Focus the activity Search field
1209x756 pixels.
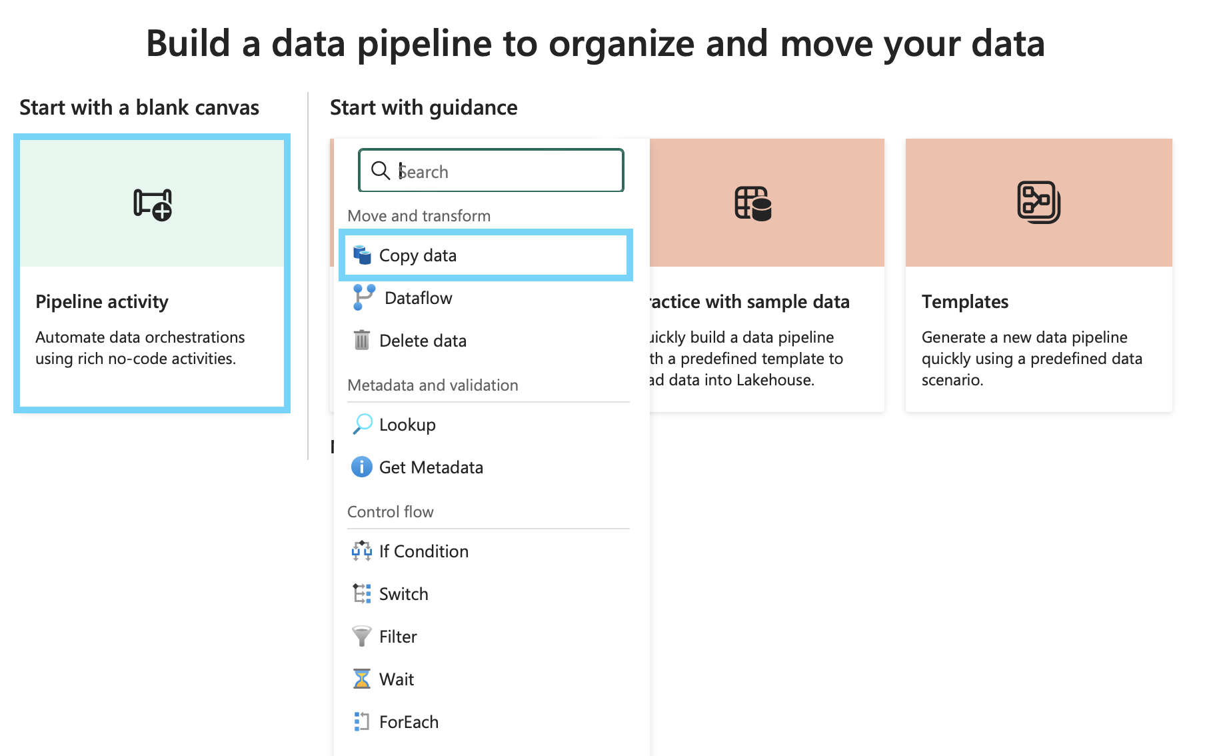point(500,171)
